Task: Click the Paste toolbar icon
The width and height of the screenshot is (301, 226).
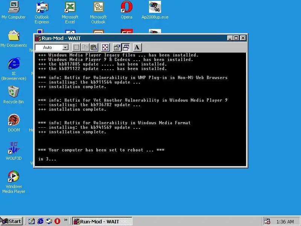Action: pyautogui.click(x=94, y=47)
